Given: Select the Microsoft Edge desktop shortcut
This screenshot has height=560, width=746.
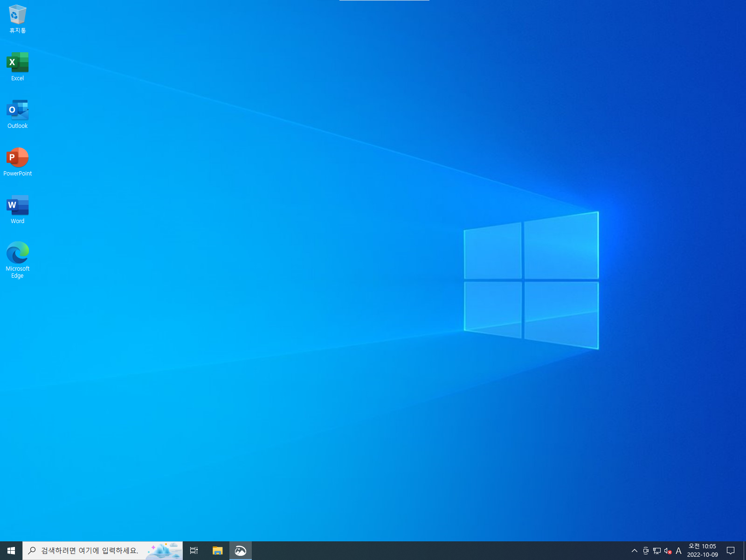Looking at the screenshot, I should coord(18,260).
